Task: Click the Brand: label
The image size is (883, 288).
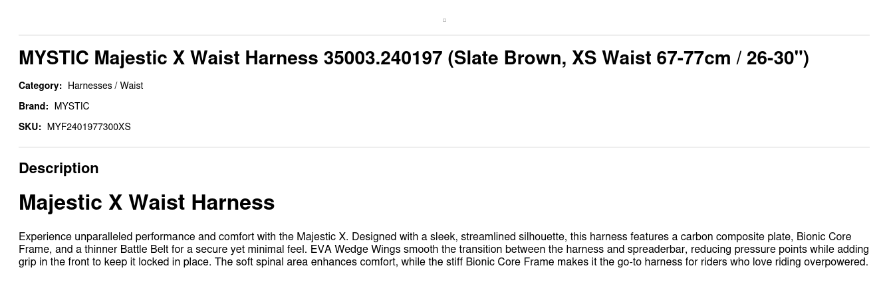Action: click(x=33, y=106)
